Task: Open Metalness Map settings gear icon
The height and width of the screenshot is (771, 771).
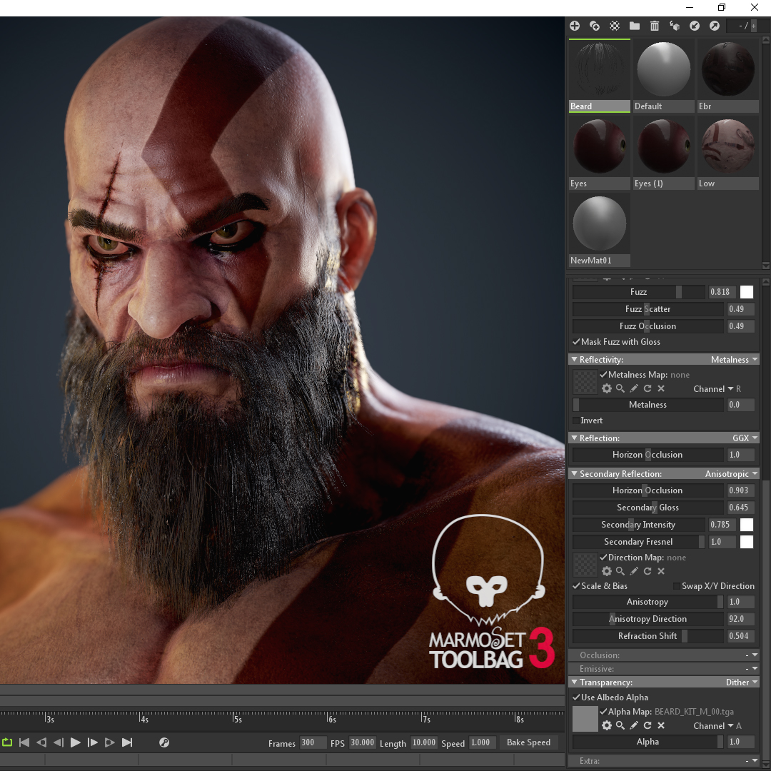Action: 607,388
